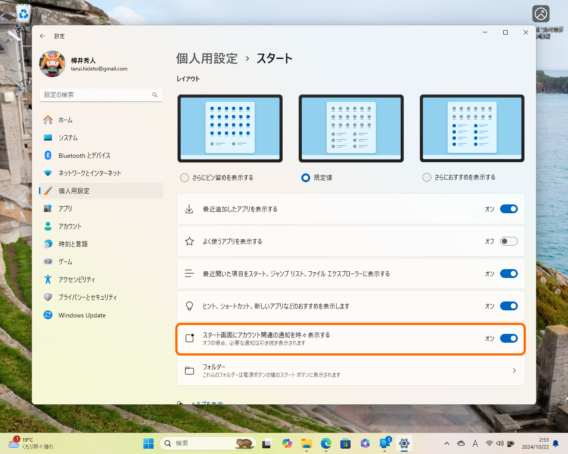Go back using the arrow button
The image size is (568, 454).
pyautogui.click(x=43, y=36)
